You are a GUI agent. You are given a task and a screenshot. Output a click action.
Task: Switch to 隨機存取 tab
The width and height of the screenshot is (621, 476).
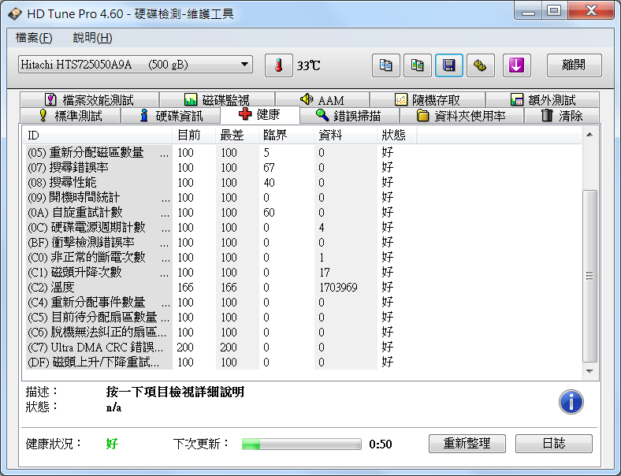click(427, 99)
